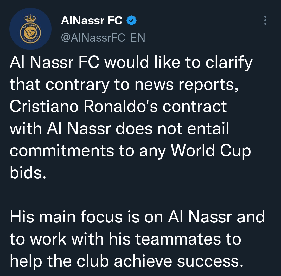281x276 pixels.
Task: Open the three-dot more options menu
Action: [x=265, y=20]
